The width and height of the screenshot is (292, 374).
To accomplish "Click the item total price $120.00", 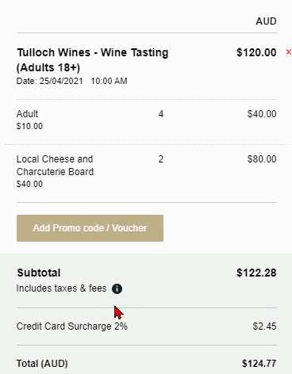I will pyautogui.click(x=256, y=52).
